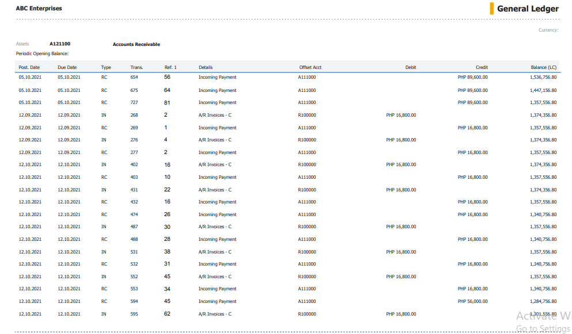Click the Balance (LC) column header

pyautogui.click(x=544, y=67)
